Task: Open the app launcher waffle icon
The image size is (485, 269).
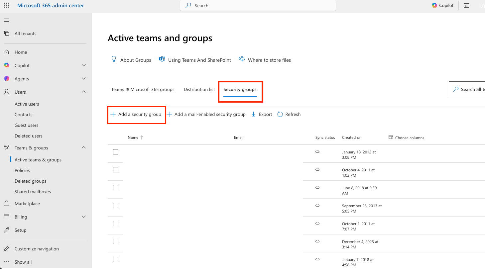Action: coord(7,6)
